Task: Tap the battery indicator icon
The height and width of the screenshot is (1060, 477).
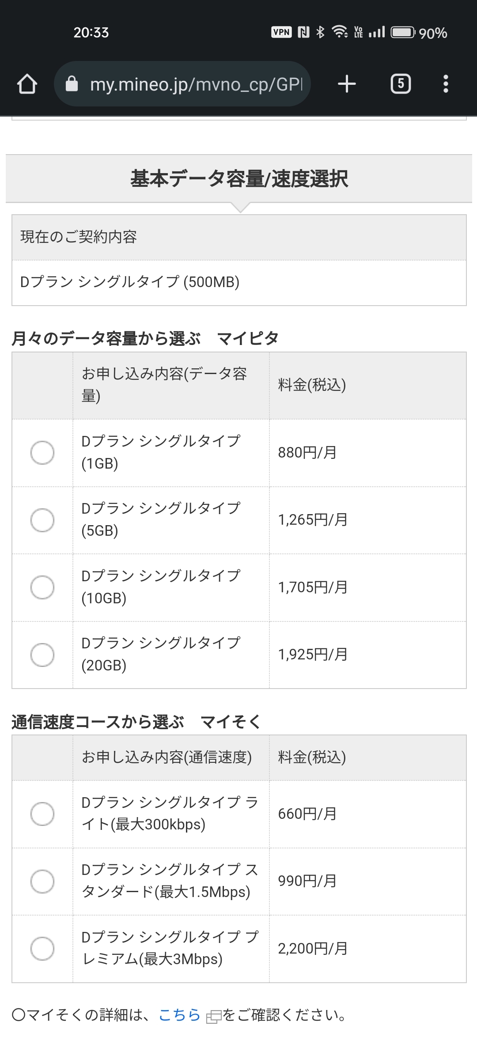Action: (x=403, y=32)
